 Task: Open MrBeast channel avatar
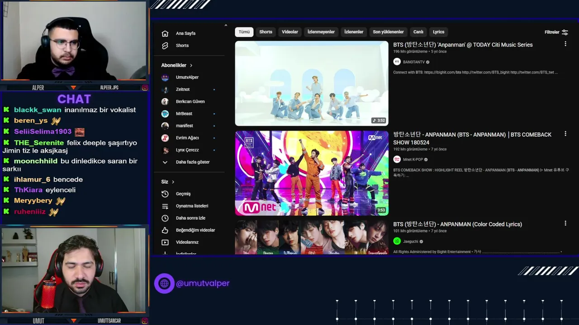[x=165, y=114]
